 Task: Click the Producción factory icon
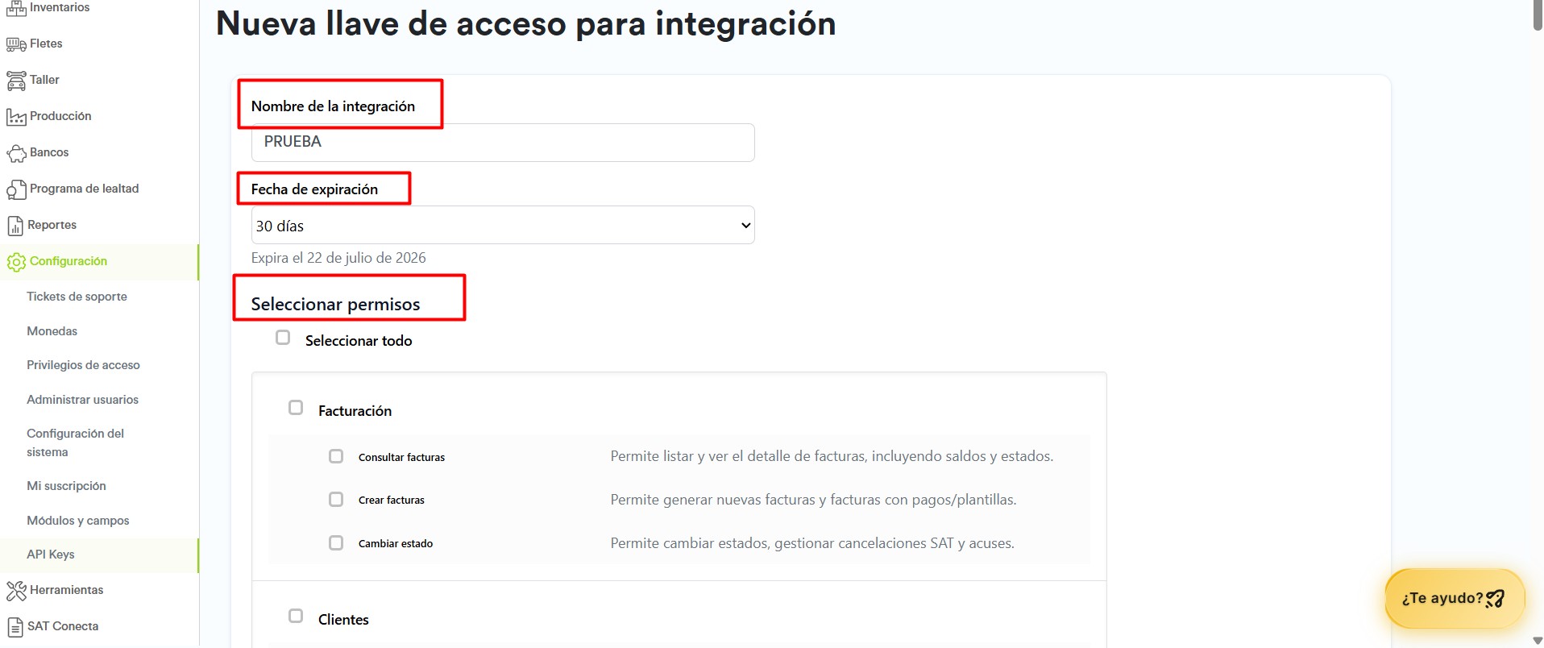pos(16,117)
